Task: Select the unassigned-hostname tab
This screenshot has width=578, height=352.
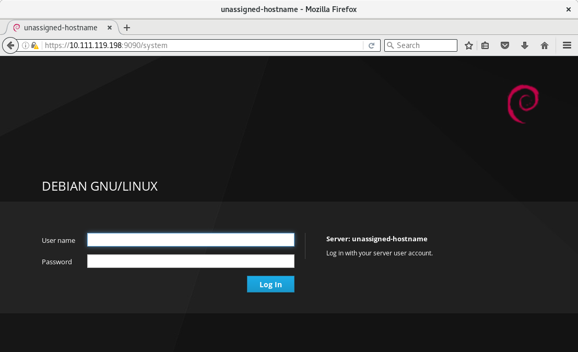Action: click(x=60, y=28)
